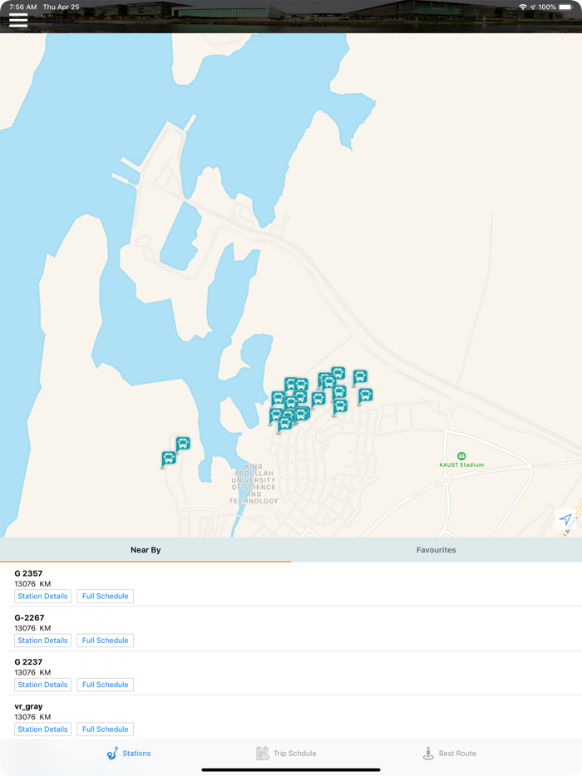View Full Schedule for vr_gray
Viewport: 582px width, 776px height.
[105, 729]
